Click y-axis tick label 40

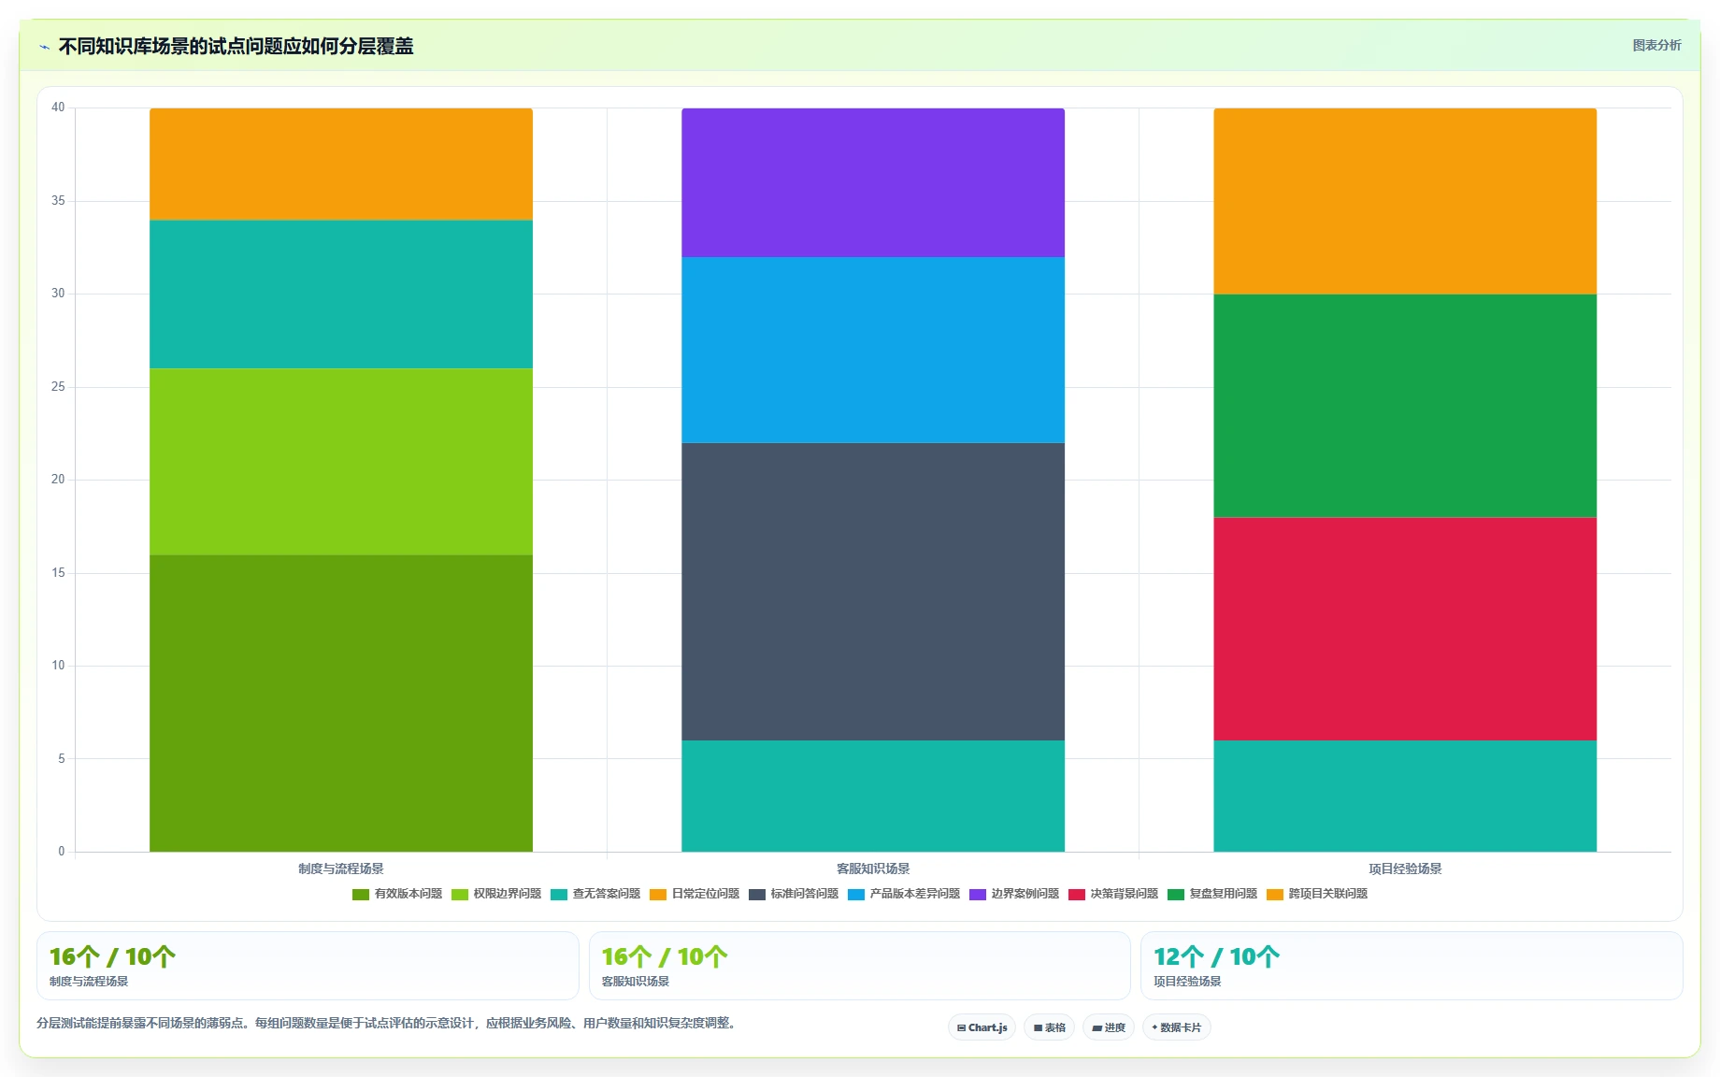coord(58,108)
